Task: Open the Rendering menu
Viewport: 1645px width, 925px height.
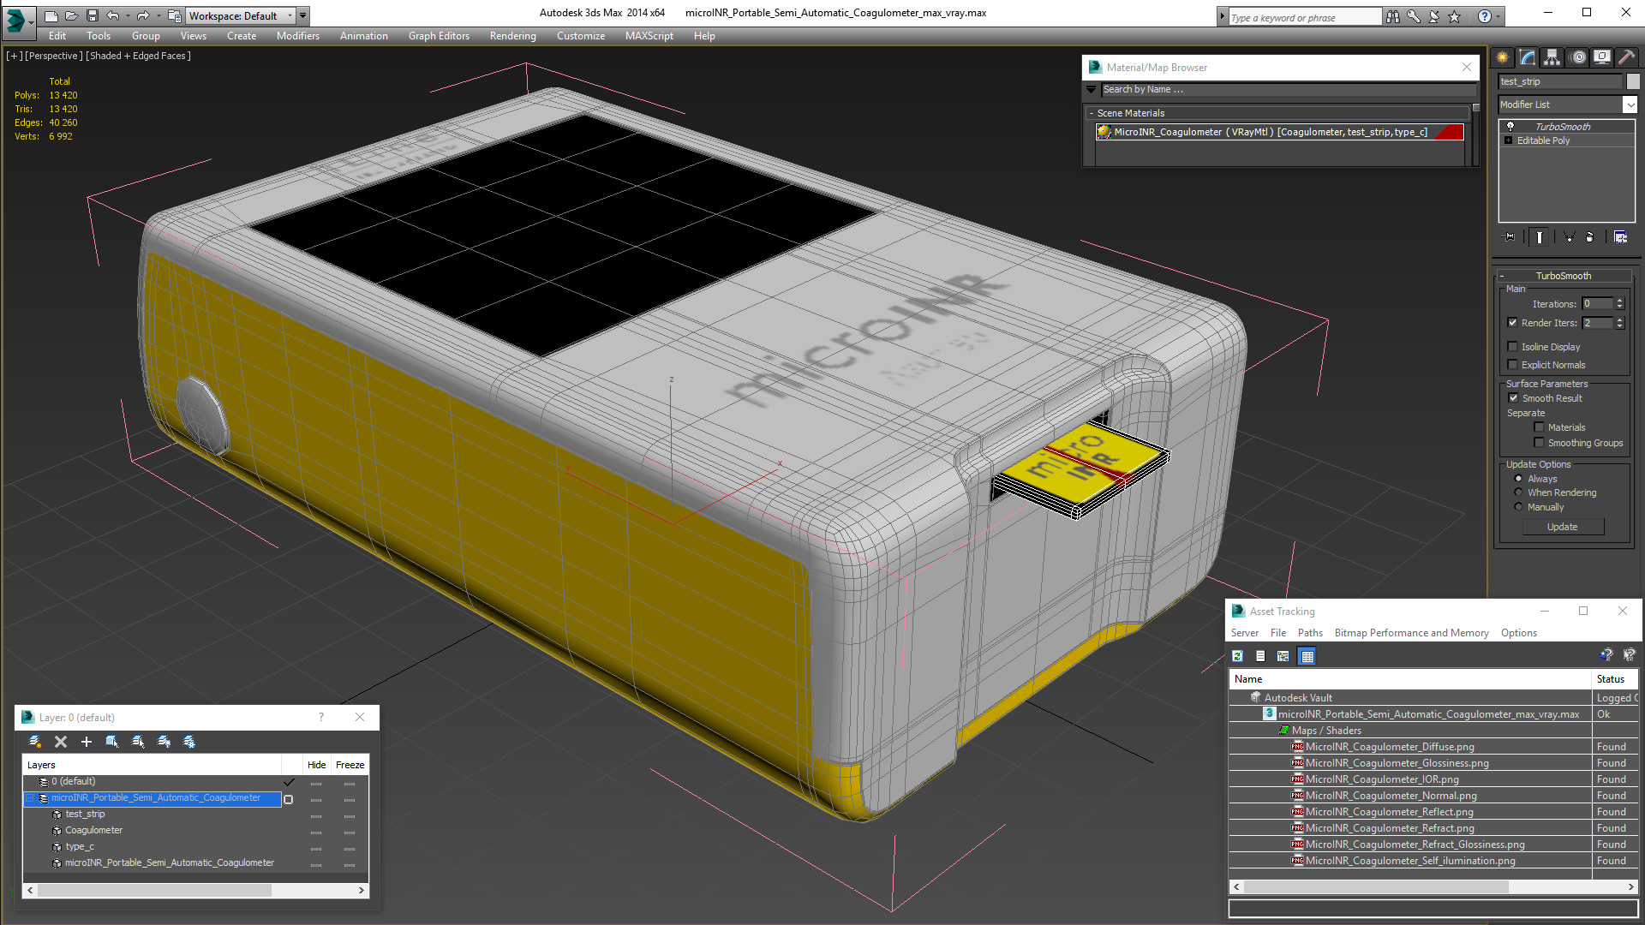Action: click(512, 36)
